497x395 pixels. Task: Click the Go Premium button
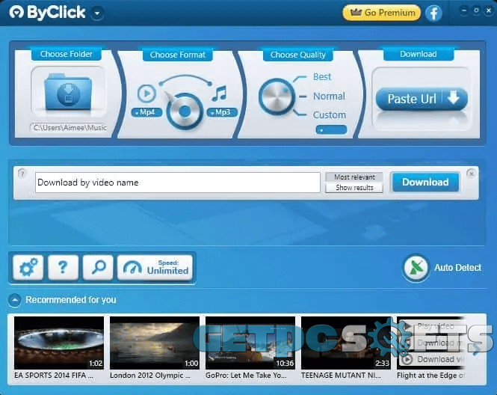382,13
